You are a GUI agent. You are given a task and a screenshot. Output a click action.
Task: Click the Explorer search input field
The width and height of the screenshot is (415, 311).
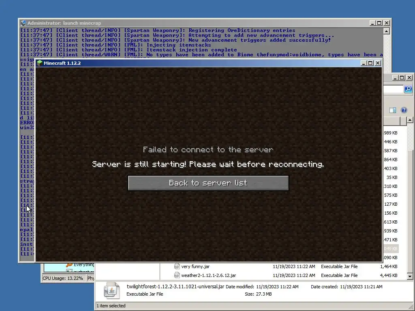click(x=393, y=89)
